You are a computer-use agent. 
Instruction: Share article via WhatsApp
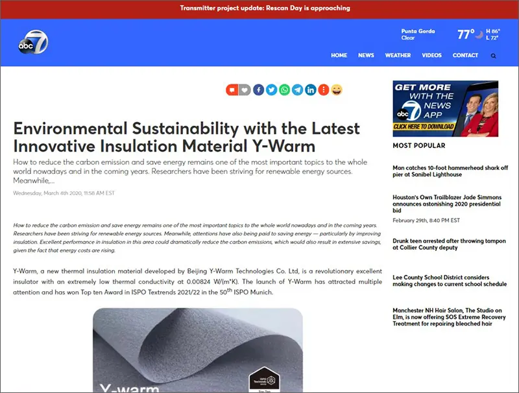tap(284, 90)
